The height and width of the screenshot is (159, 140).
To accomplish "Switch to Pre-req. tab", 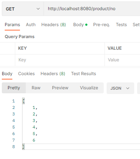I will tap(102, 25).
